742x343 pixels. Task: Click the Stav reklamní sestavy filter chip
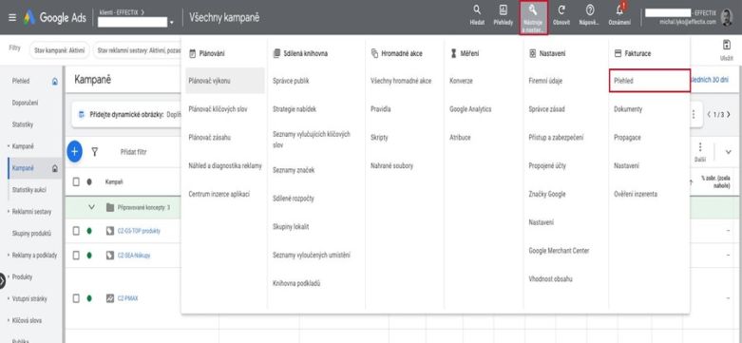(x=137, y=49)
